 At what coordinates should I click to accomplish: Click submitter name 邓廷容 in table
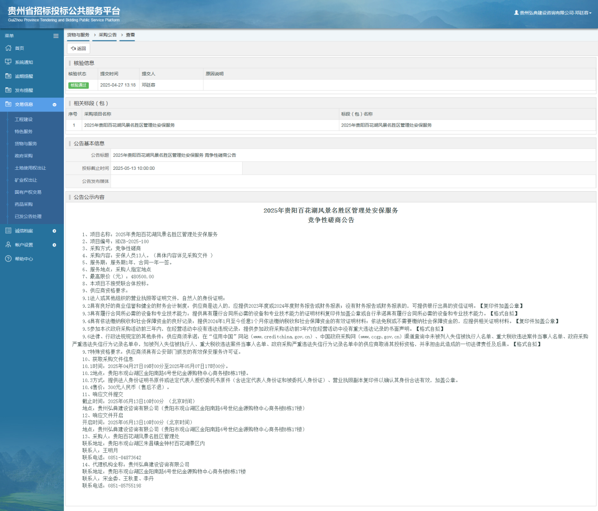click(149, 85)
